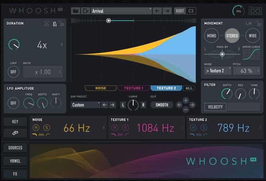Open the SOURCES page
The height and width of the screenshot is (181, 266).
point(15,148)
